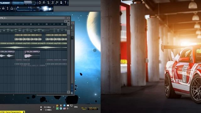This screenshot has height=113, width=201.
Task: Click the yellow pause/continue recording hint bar
Action: click(x=12, y=112)
